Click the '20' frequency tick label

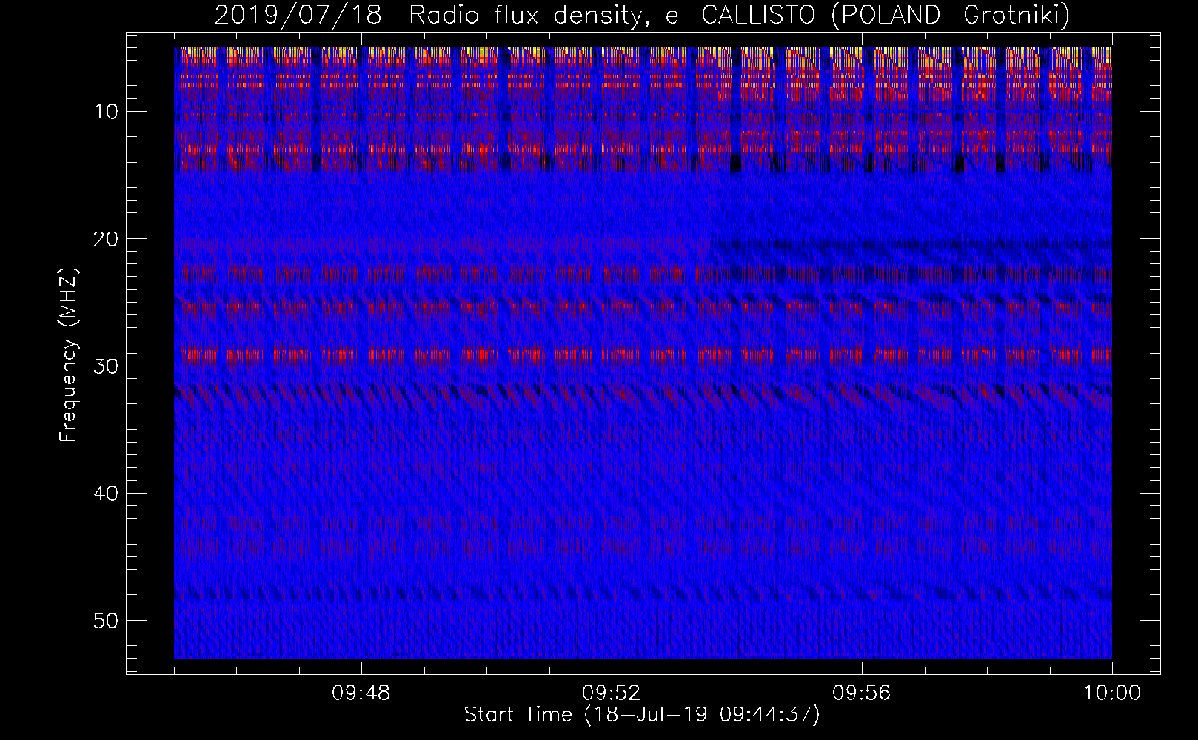coord(106,239)
